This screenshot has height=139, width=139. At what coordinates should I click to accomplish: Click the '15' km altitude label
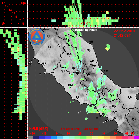(x=7, y=6)
